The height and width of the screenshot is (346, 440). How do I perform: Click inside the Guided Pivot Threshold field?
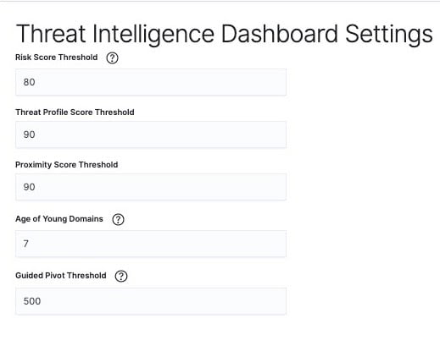151,301
